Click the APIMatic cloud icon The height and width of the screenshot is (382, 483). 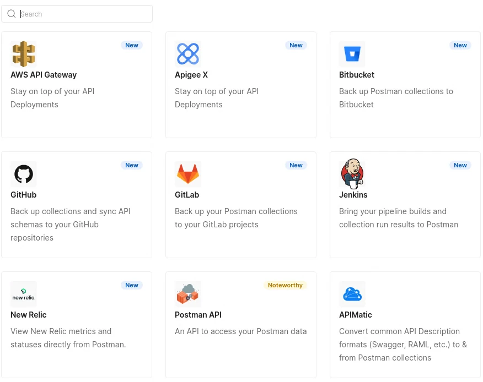[352, 294]
